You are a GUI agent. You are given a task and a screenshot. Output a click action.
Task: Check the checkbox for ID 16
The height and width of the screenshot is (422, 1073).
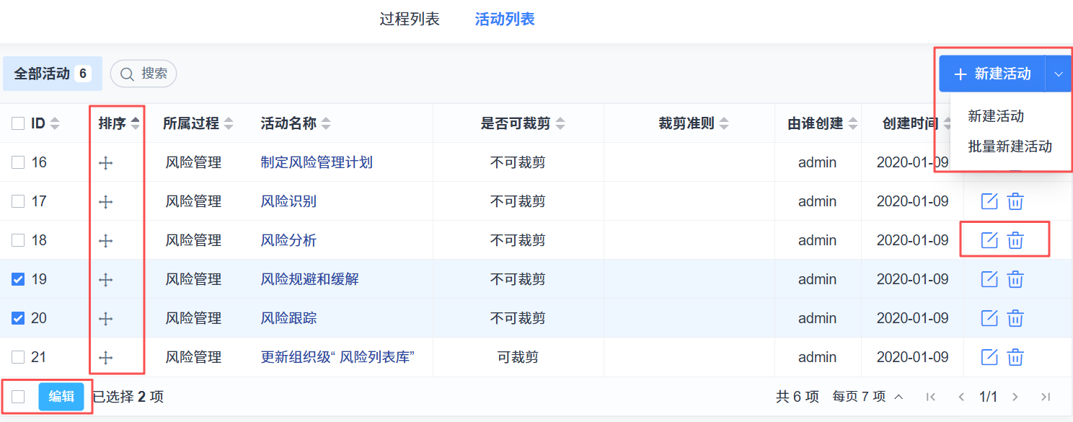[x=18, y=163]
